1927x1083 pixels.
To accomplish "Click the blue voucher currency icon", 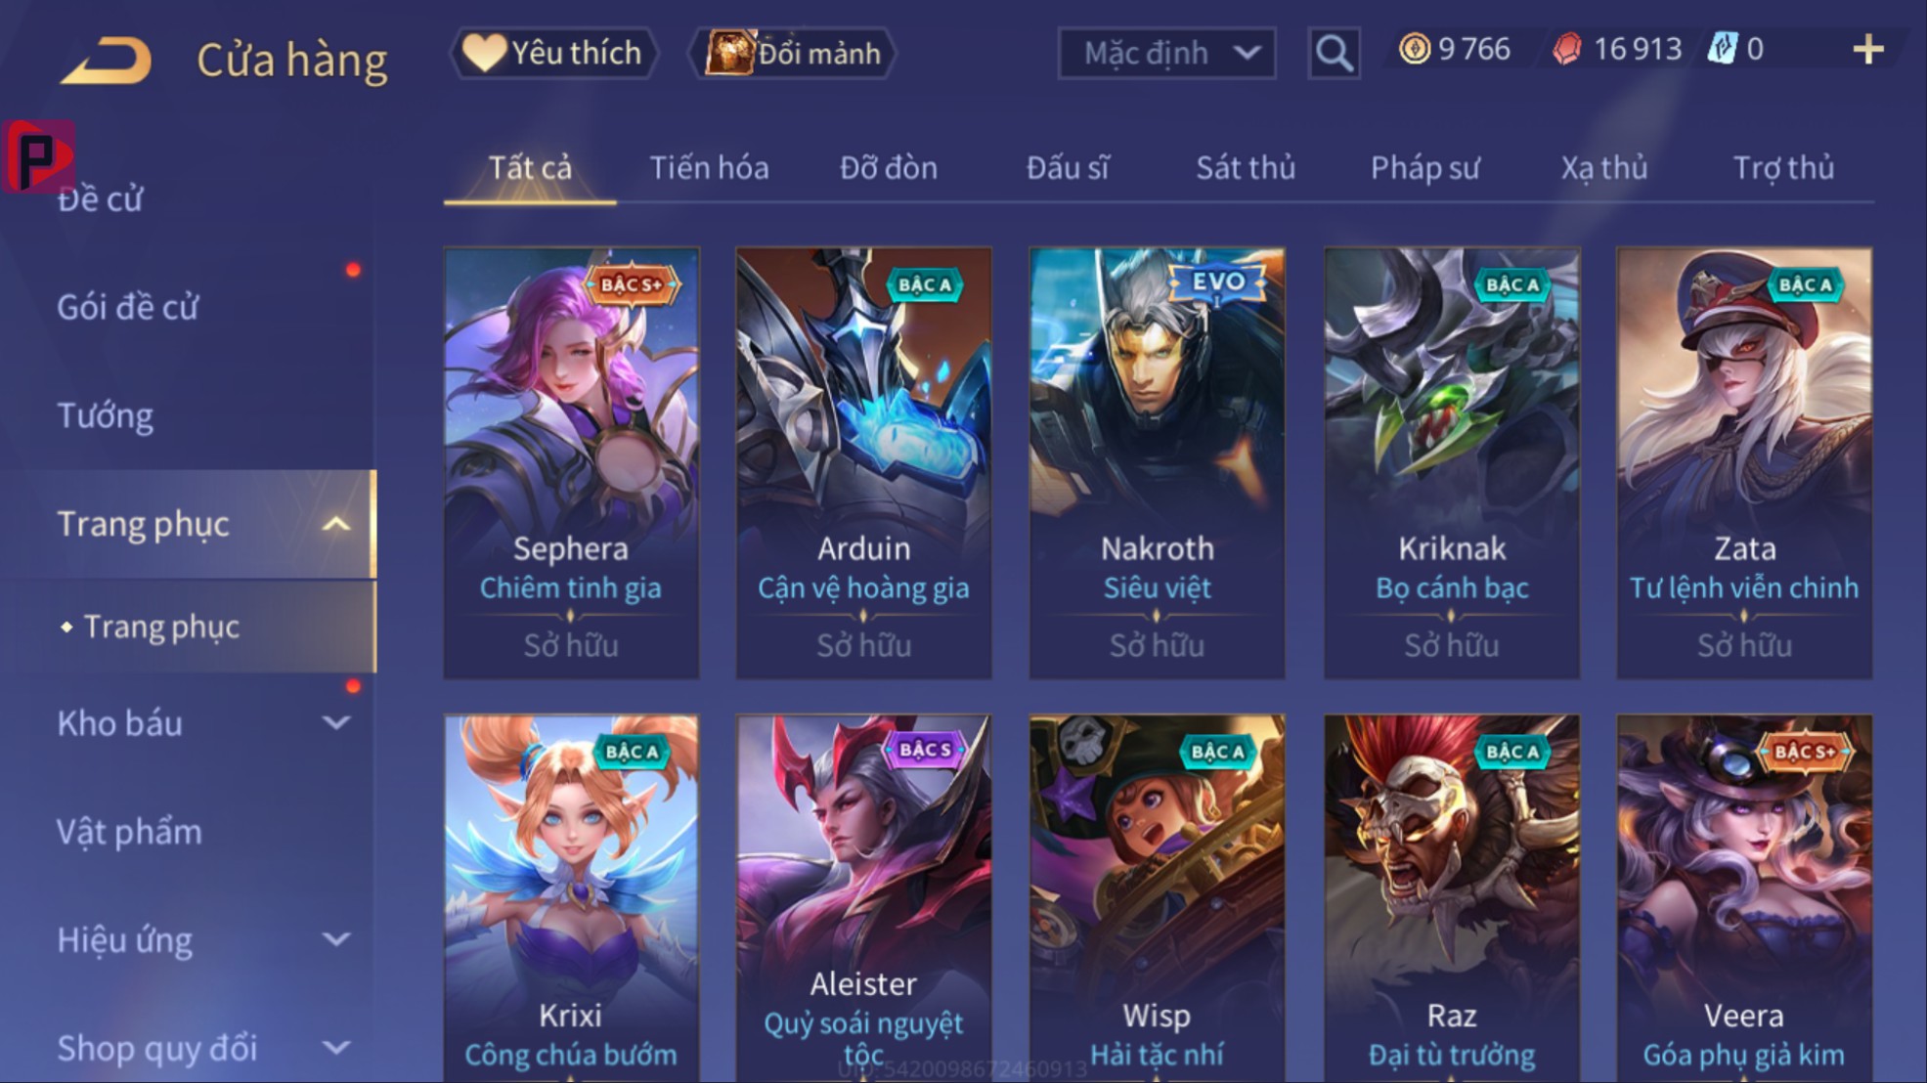I will (1722, 49).
